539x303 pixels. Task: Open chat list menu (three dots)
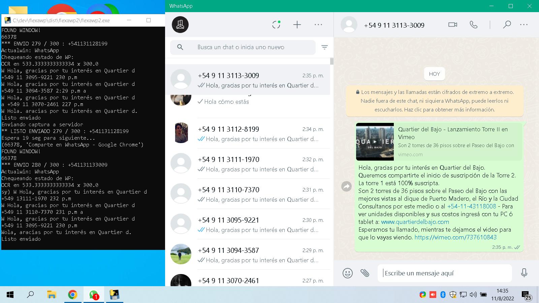point(318,25)
